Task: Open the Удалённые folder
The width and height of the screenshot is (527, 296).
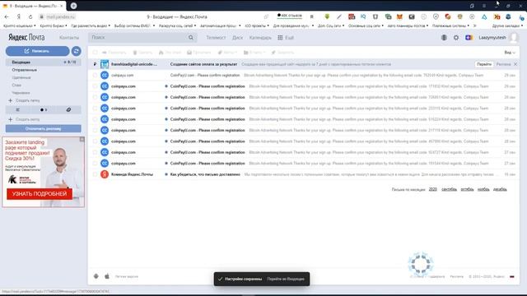Action: 21,77
